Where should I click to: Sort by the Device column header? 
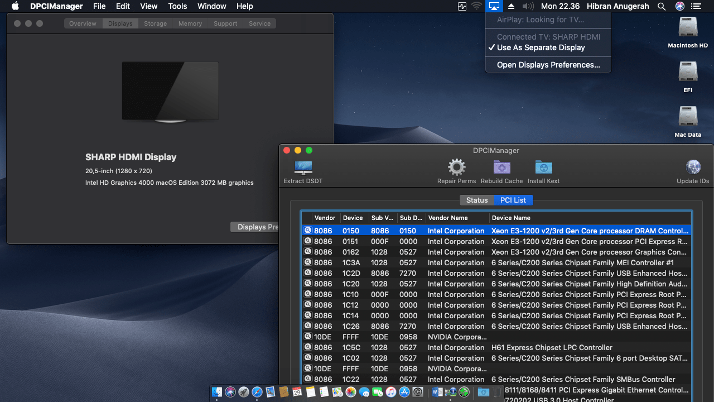[355, 218]
